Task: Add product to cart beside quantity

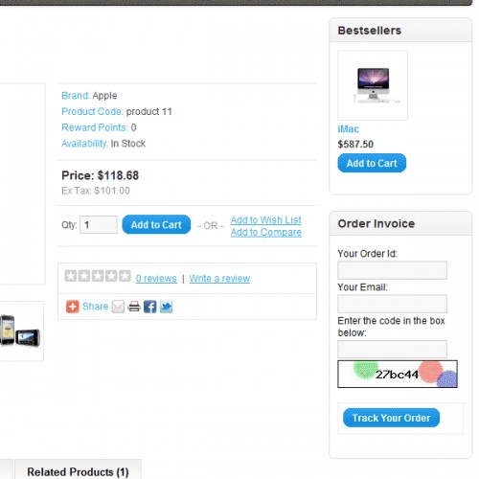Action: pyautogui.click(x=156, y=224)
